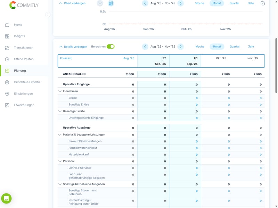This screenshot has width=278, height=208.
Task: Toggle the Berechnen switch off
Action: [111, 46]
